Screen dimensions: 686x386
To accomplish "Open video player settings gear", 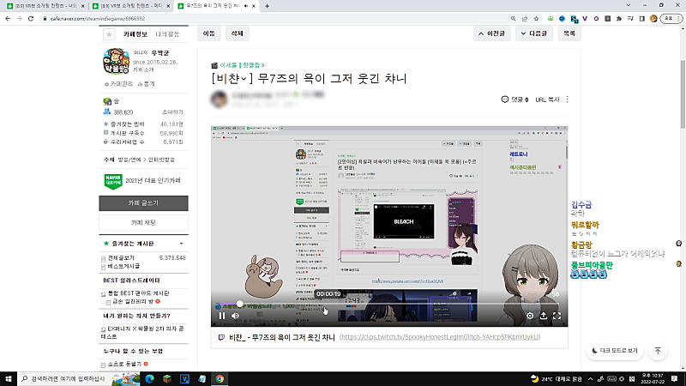I will coord(530,316).
